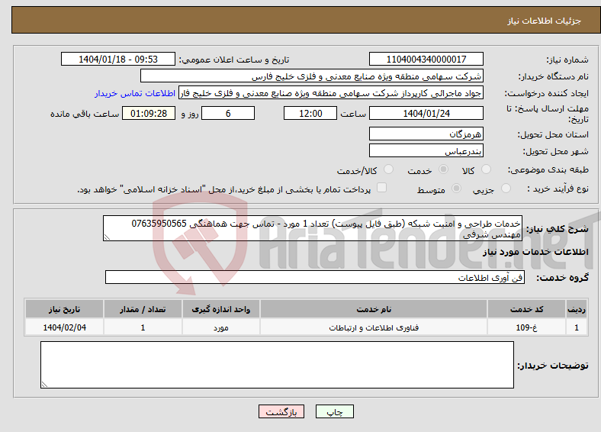This screenshot has height=432, width=601.
Task: Click the تعداد / مقدار column header
Action: 143,309
